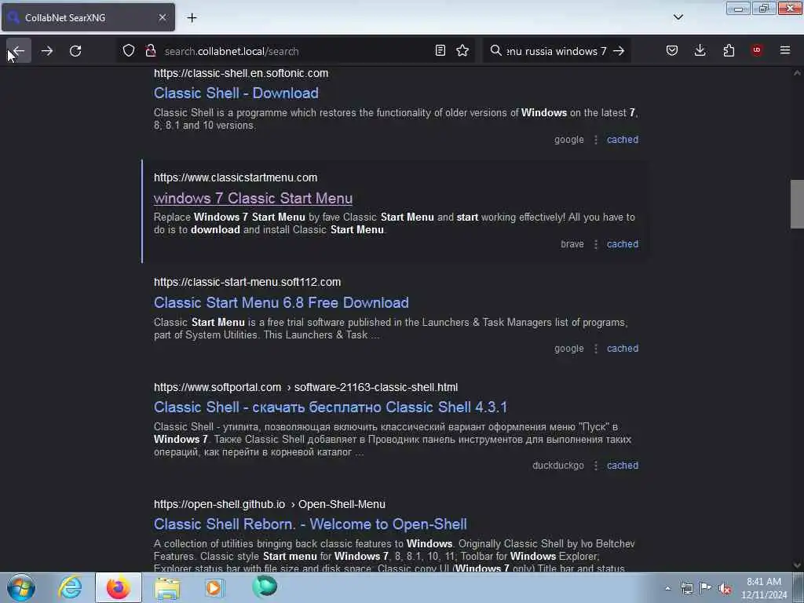Open 'Classic Shell Reborn' Open-Shell result
The width and height of the screenshot is (804, 603).
[310, 524]
